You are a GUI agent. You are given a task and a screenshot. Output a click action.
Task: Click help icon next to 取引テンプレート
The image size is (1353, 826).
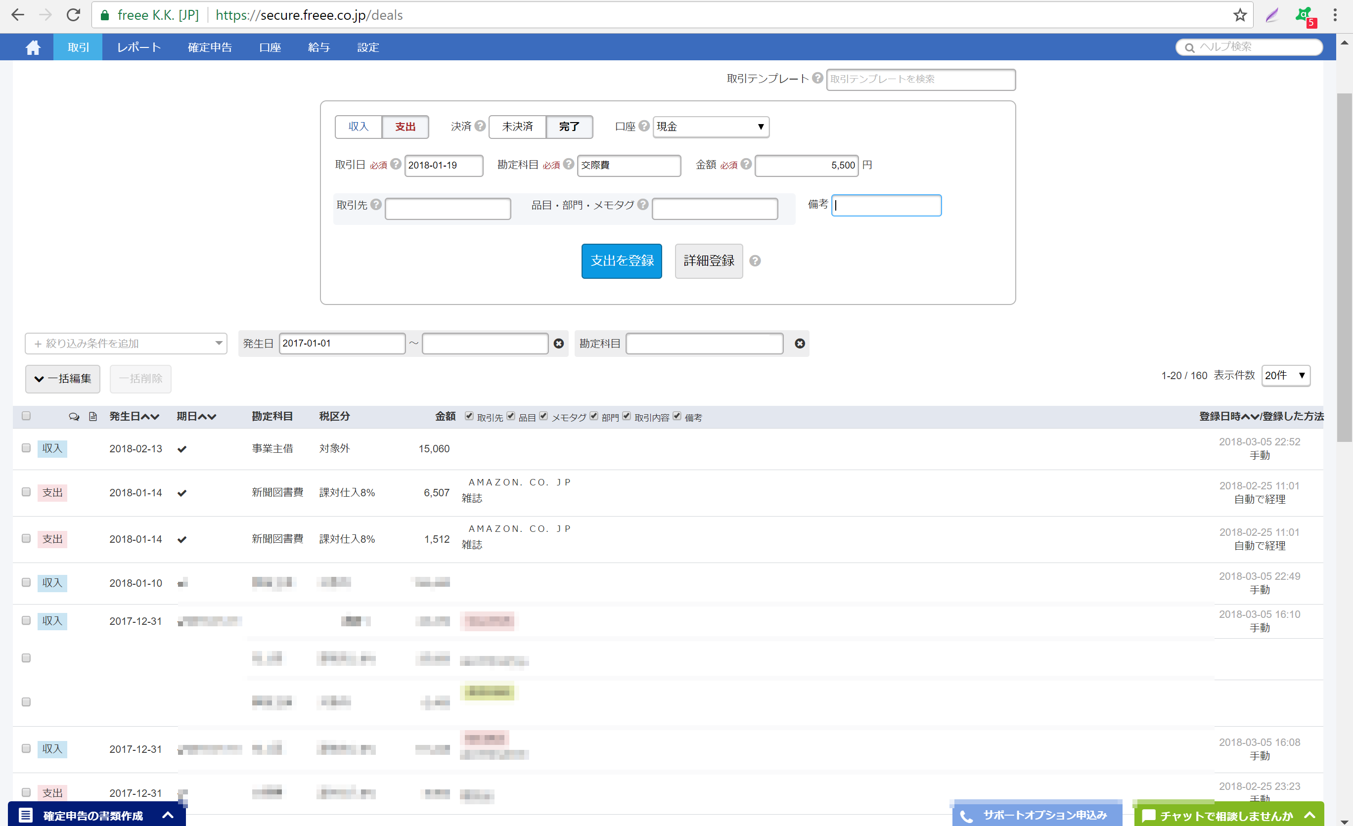coord(817,78)
